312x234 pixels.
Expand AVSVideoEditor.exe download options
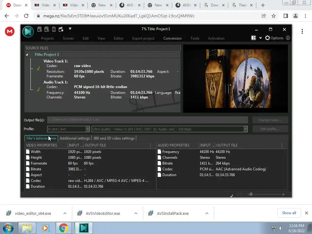[x=136, y=213]
